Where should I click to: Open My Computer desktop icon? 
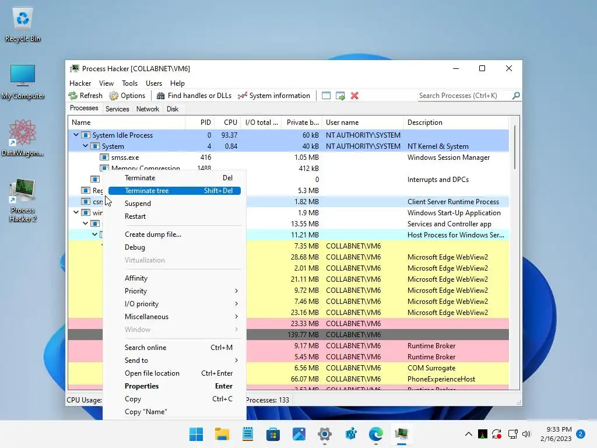[23, 82]
